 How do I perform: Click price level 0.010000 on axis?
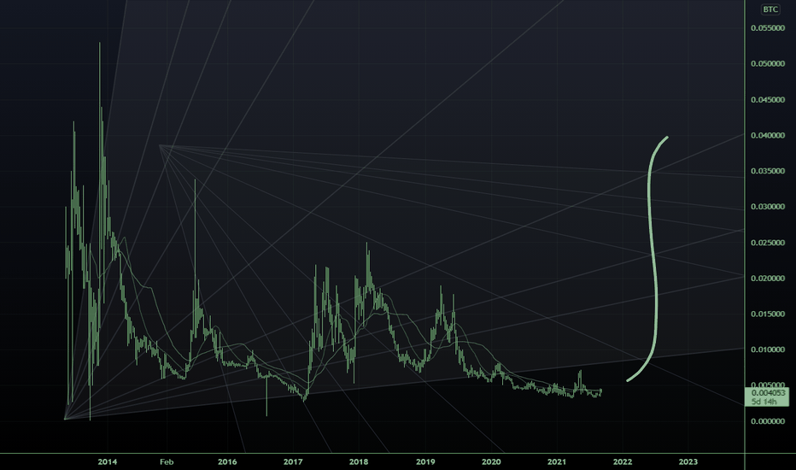coord(768,350)
